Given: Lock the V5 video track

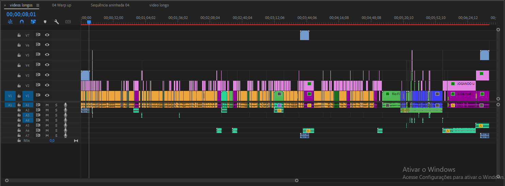Looking at the screenshot, I should tap(19, 55).
